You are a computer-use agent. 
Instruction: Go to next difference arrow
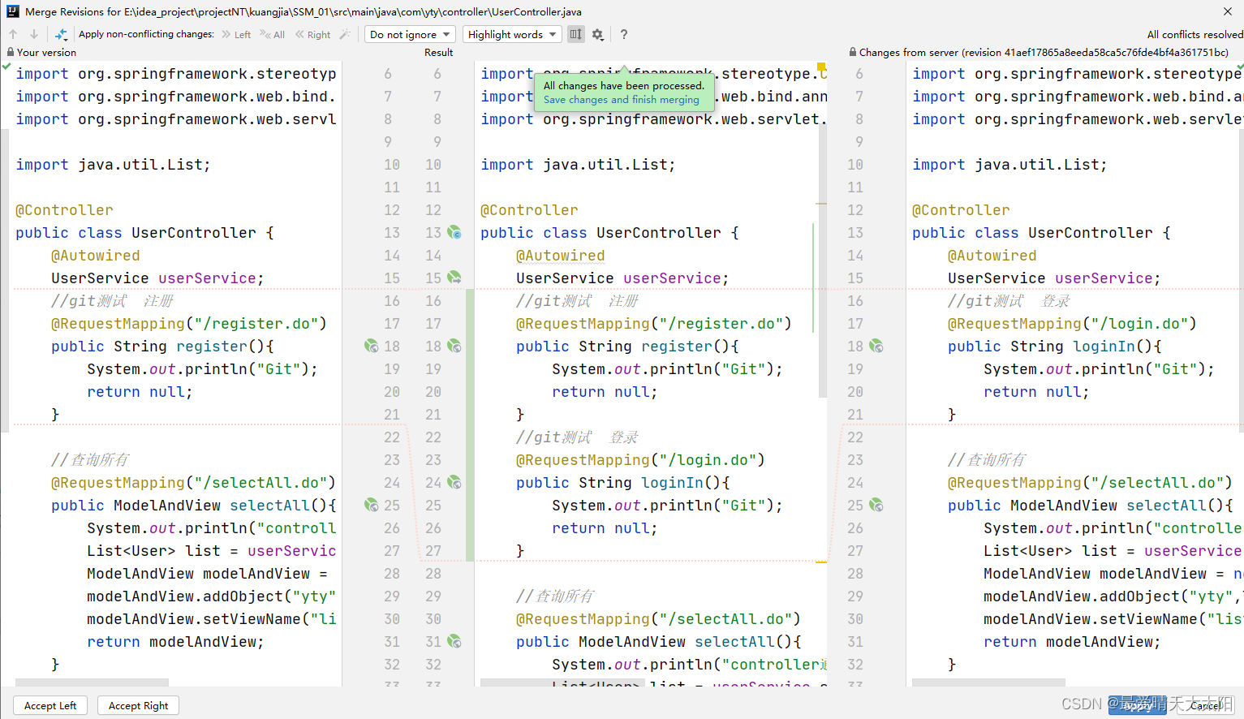coord(34,34)
